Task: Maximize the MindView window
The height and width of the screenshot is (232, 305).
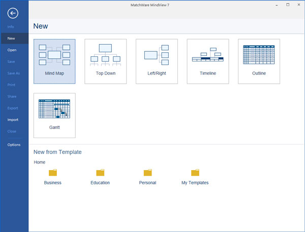Action: pos(288,5)
